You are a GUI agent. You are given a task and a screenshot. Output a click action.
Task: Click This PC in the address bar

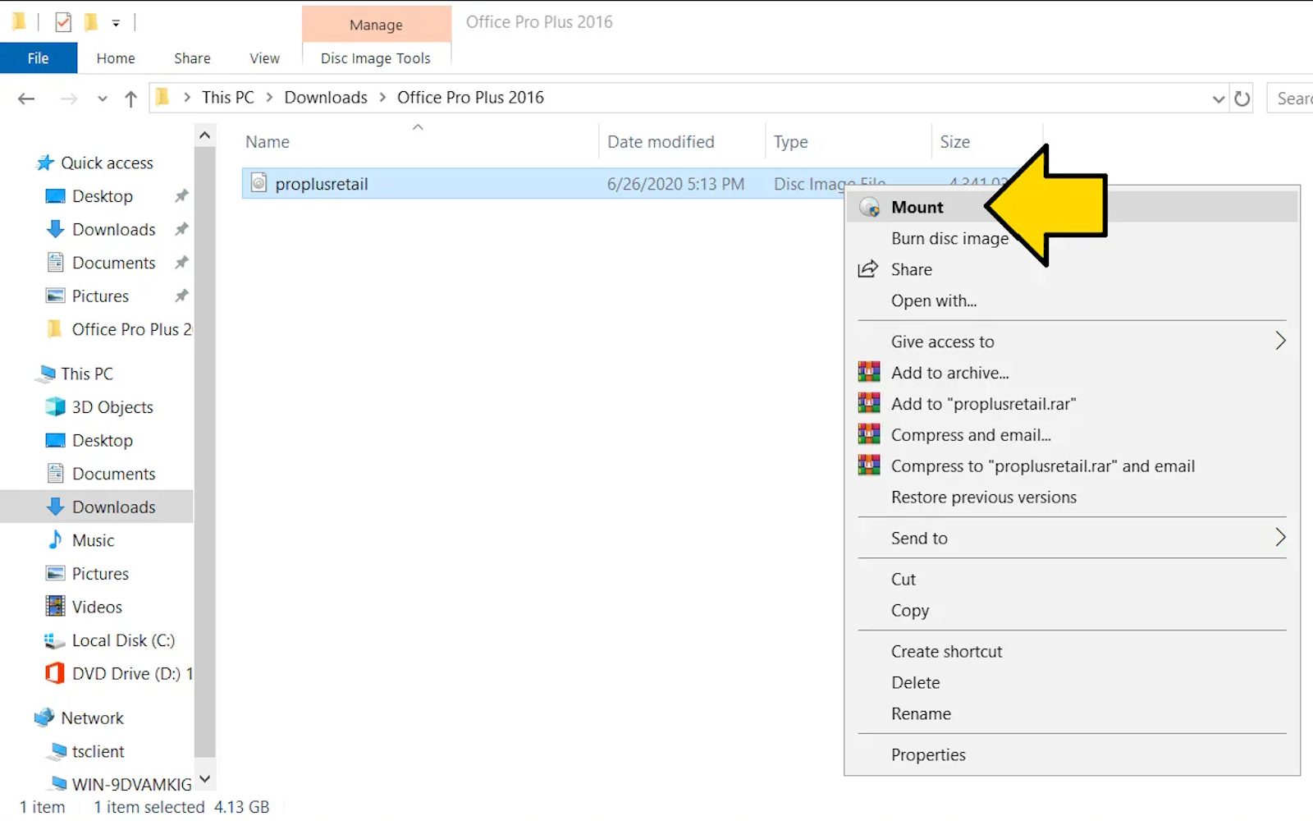coord(228,98)
